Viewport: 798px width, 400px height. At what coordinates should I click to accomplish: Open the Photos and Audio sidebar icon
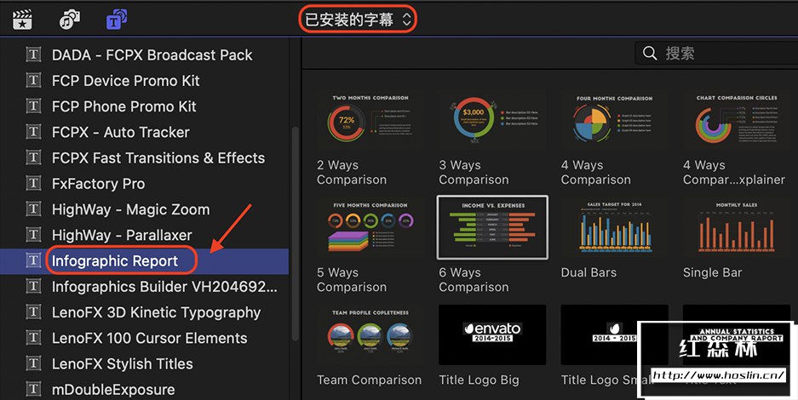pyautogui.click(x=70, y=20)
